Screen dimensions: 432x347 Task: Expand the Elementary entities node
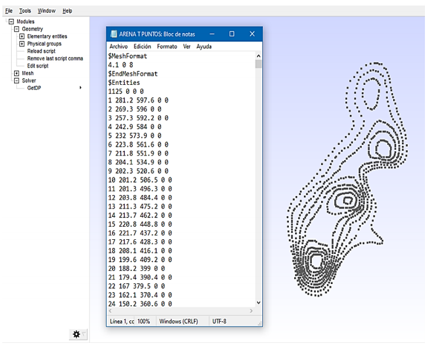click(22, 37)
